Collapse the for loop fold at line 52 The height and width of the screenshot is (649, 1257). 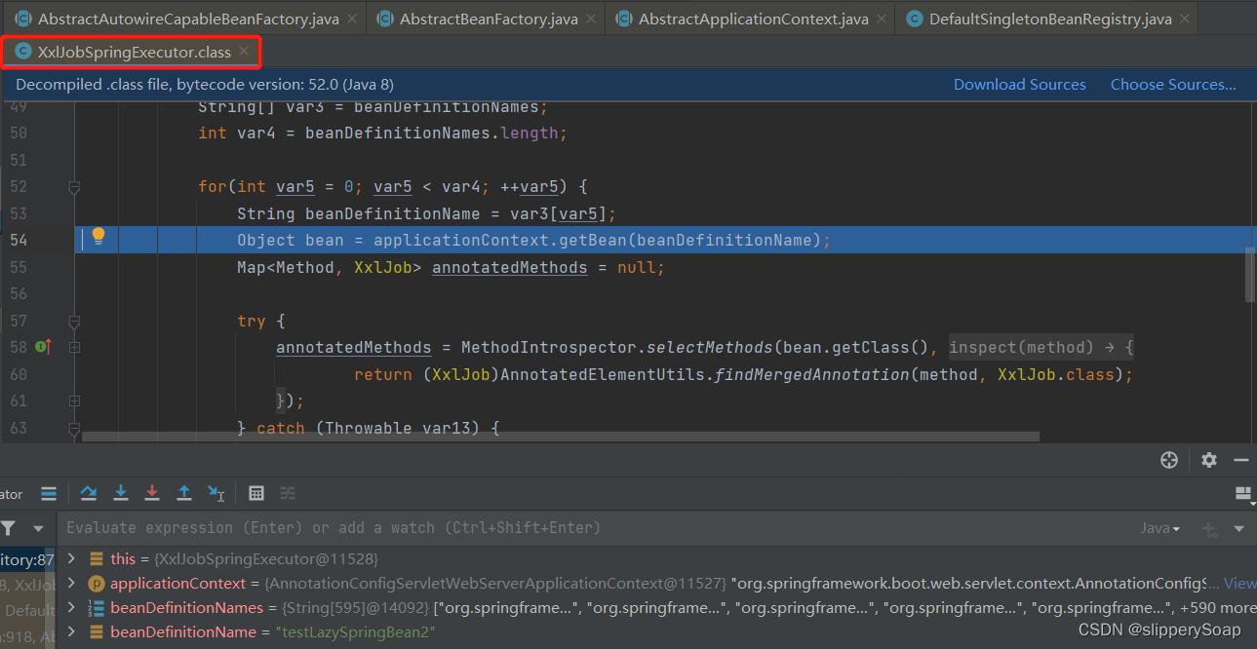74,186
